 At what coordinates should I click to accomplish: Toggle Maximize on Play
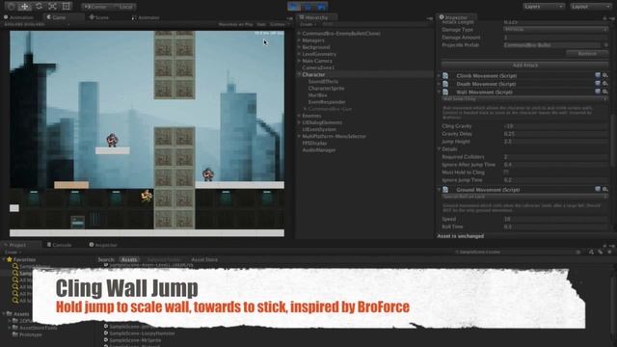(x=235, y=24)
